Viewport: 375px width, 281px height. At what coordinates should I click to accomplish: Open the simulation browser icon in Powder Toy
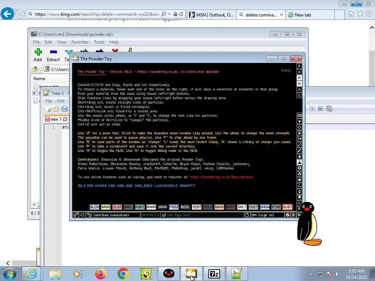tap(75, 215)
